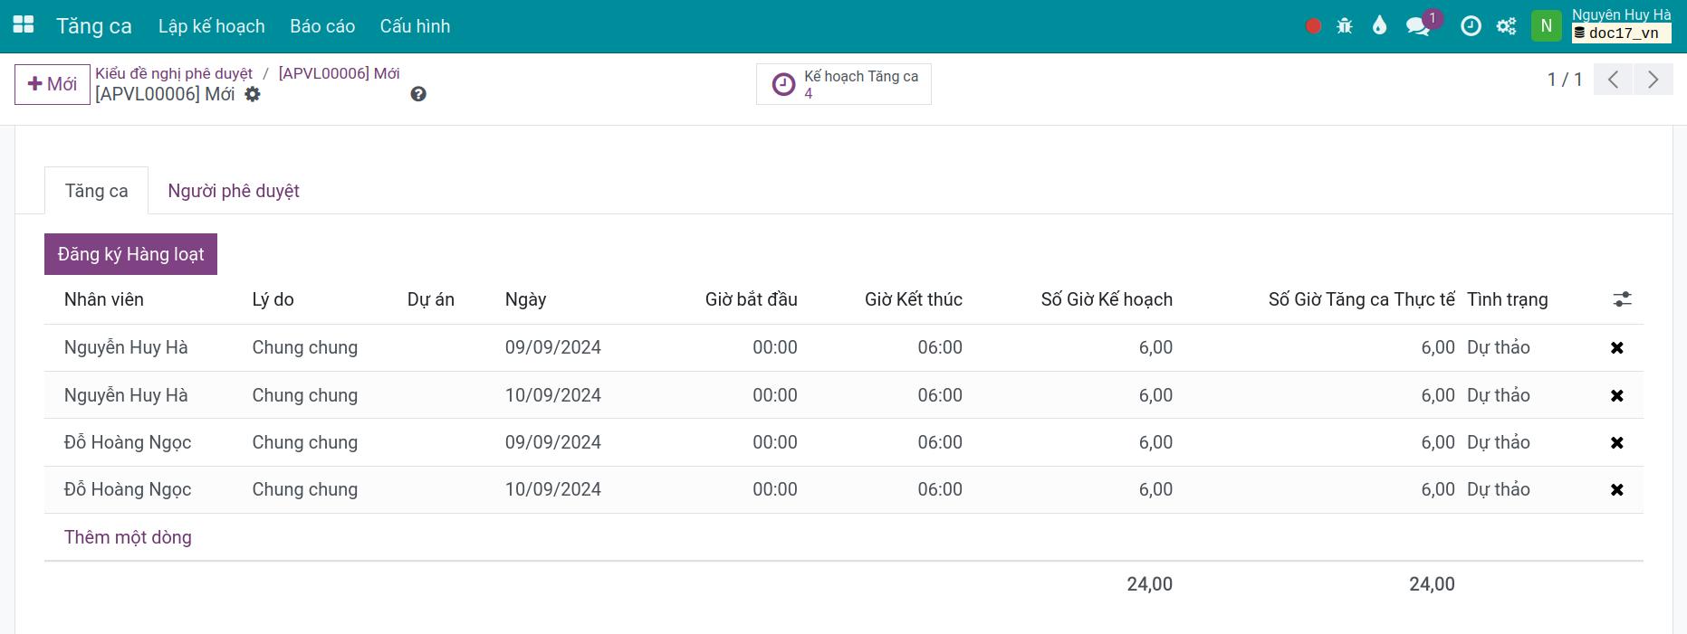
Task: Open the gear actions menu beside record title
Action: tap(253, 94)
